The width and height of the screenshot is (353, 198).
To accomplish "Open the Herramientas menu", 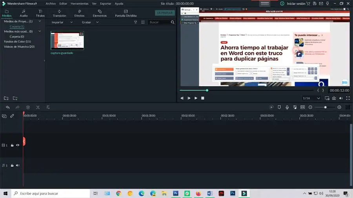I will [x=80, y=4].
